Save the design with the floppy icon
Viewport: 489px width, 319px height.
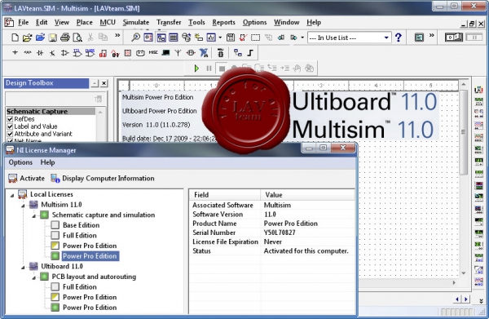[53, 38]
